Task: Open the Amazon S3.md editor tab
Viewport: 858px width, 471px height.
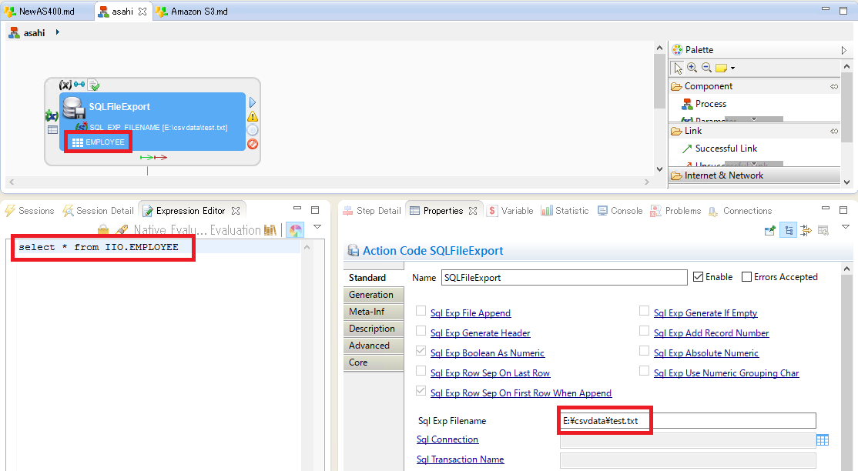Action: point(198,12)
